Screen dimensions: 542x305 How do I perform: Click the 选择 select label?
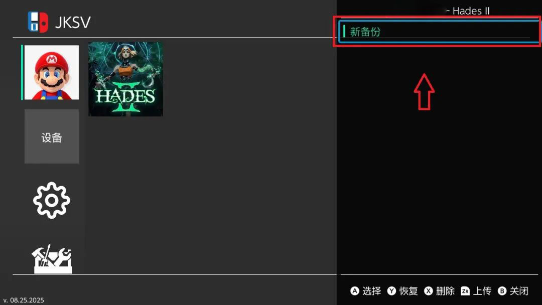[x=371, y=291]
